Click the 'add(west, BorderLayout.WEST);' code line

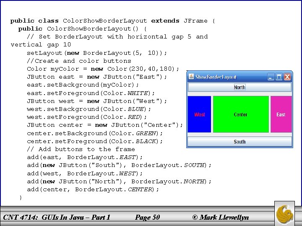[x=85, y=174]
